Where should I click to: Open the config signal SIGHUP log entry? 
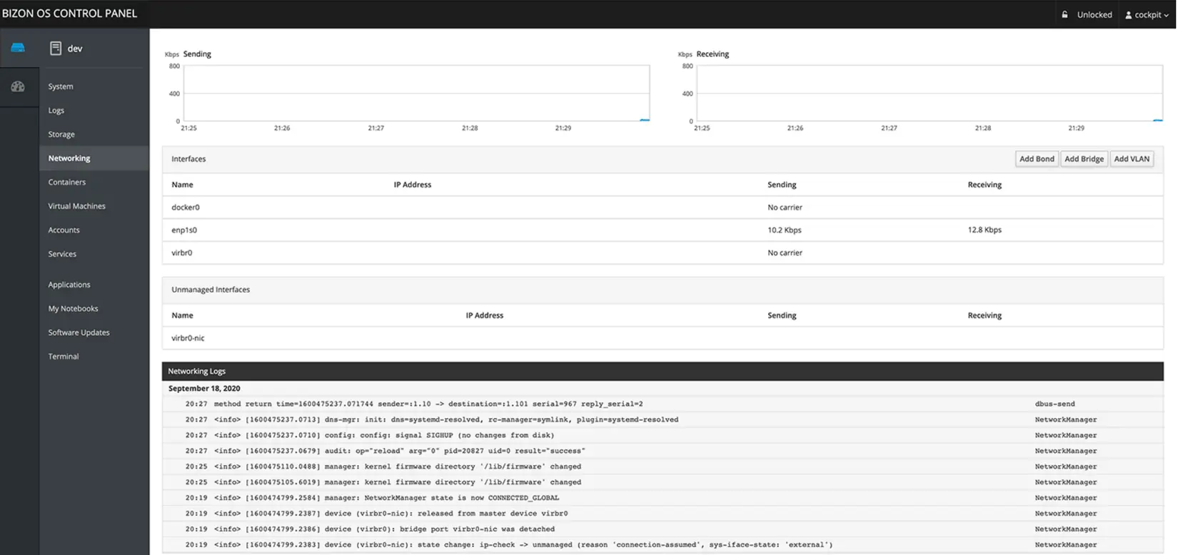(x=663, y=436)
